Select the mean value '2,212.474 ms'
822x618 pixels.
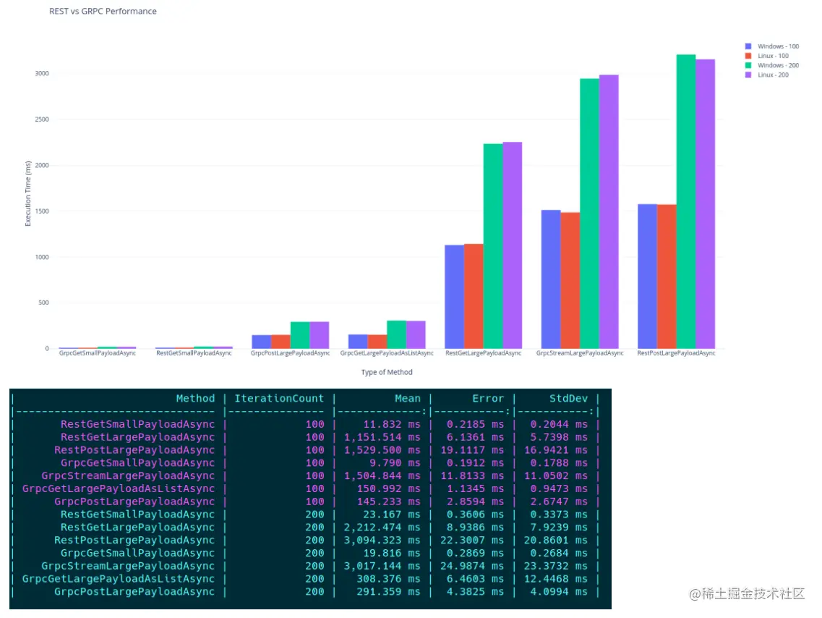(x=382, y=528)
